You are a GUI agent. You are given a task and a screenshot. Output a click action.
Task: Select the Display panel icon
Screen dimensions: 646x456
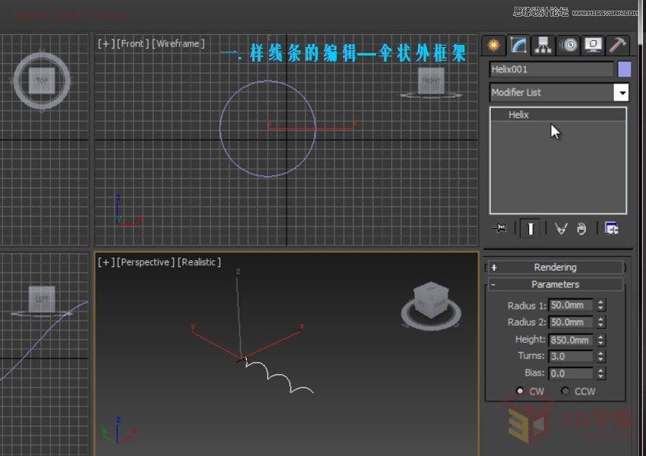click(593, 46)
